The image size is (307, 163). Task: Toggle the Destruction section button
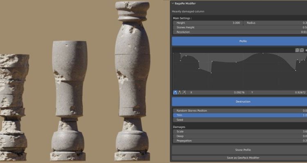pos(239,101)
